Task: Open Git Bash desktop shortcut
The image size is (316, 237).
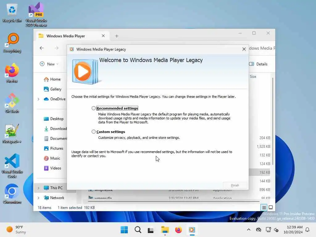Action: click(12, 103)
